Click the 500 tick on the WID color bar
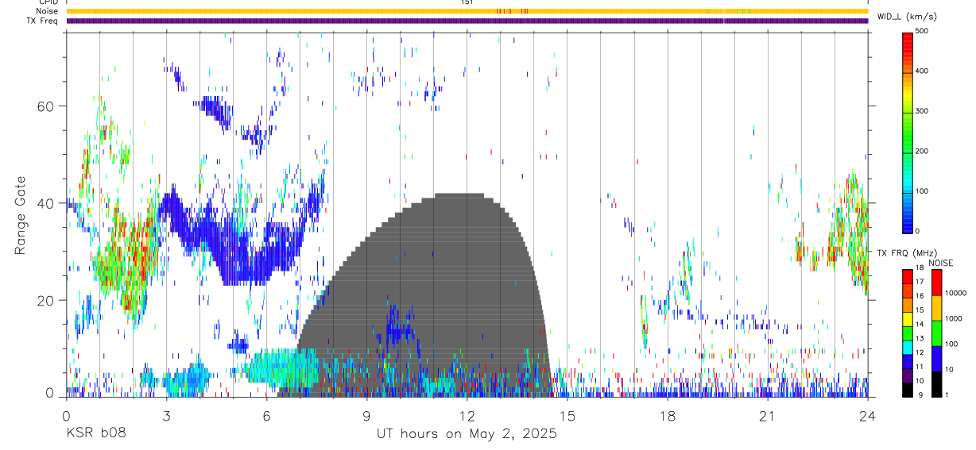 pyautogui.click(x=924, y=31)
